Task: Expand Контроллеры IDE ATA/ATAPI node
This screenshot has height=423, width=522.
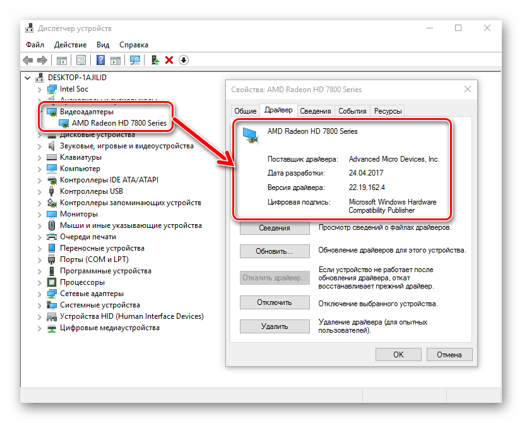Action: [x=40, y=181]
